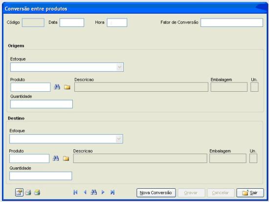
Task: Click the Destino Produto code field
Action: (x=29, y=159)
